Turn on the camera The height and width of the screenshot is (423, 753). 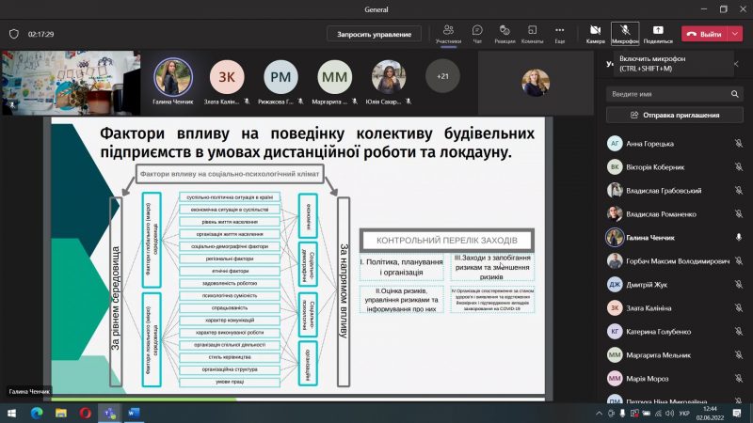tap(595, 33)
